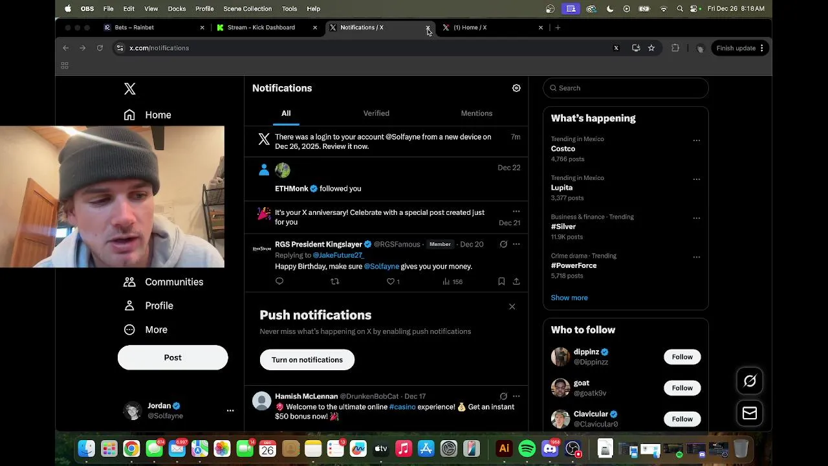This screenshot has height=466, width=828.
Task: Switch to the Verified tab
Action: tap(376, 113)
